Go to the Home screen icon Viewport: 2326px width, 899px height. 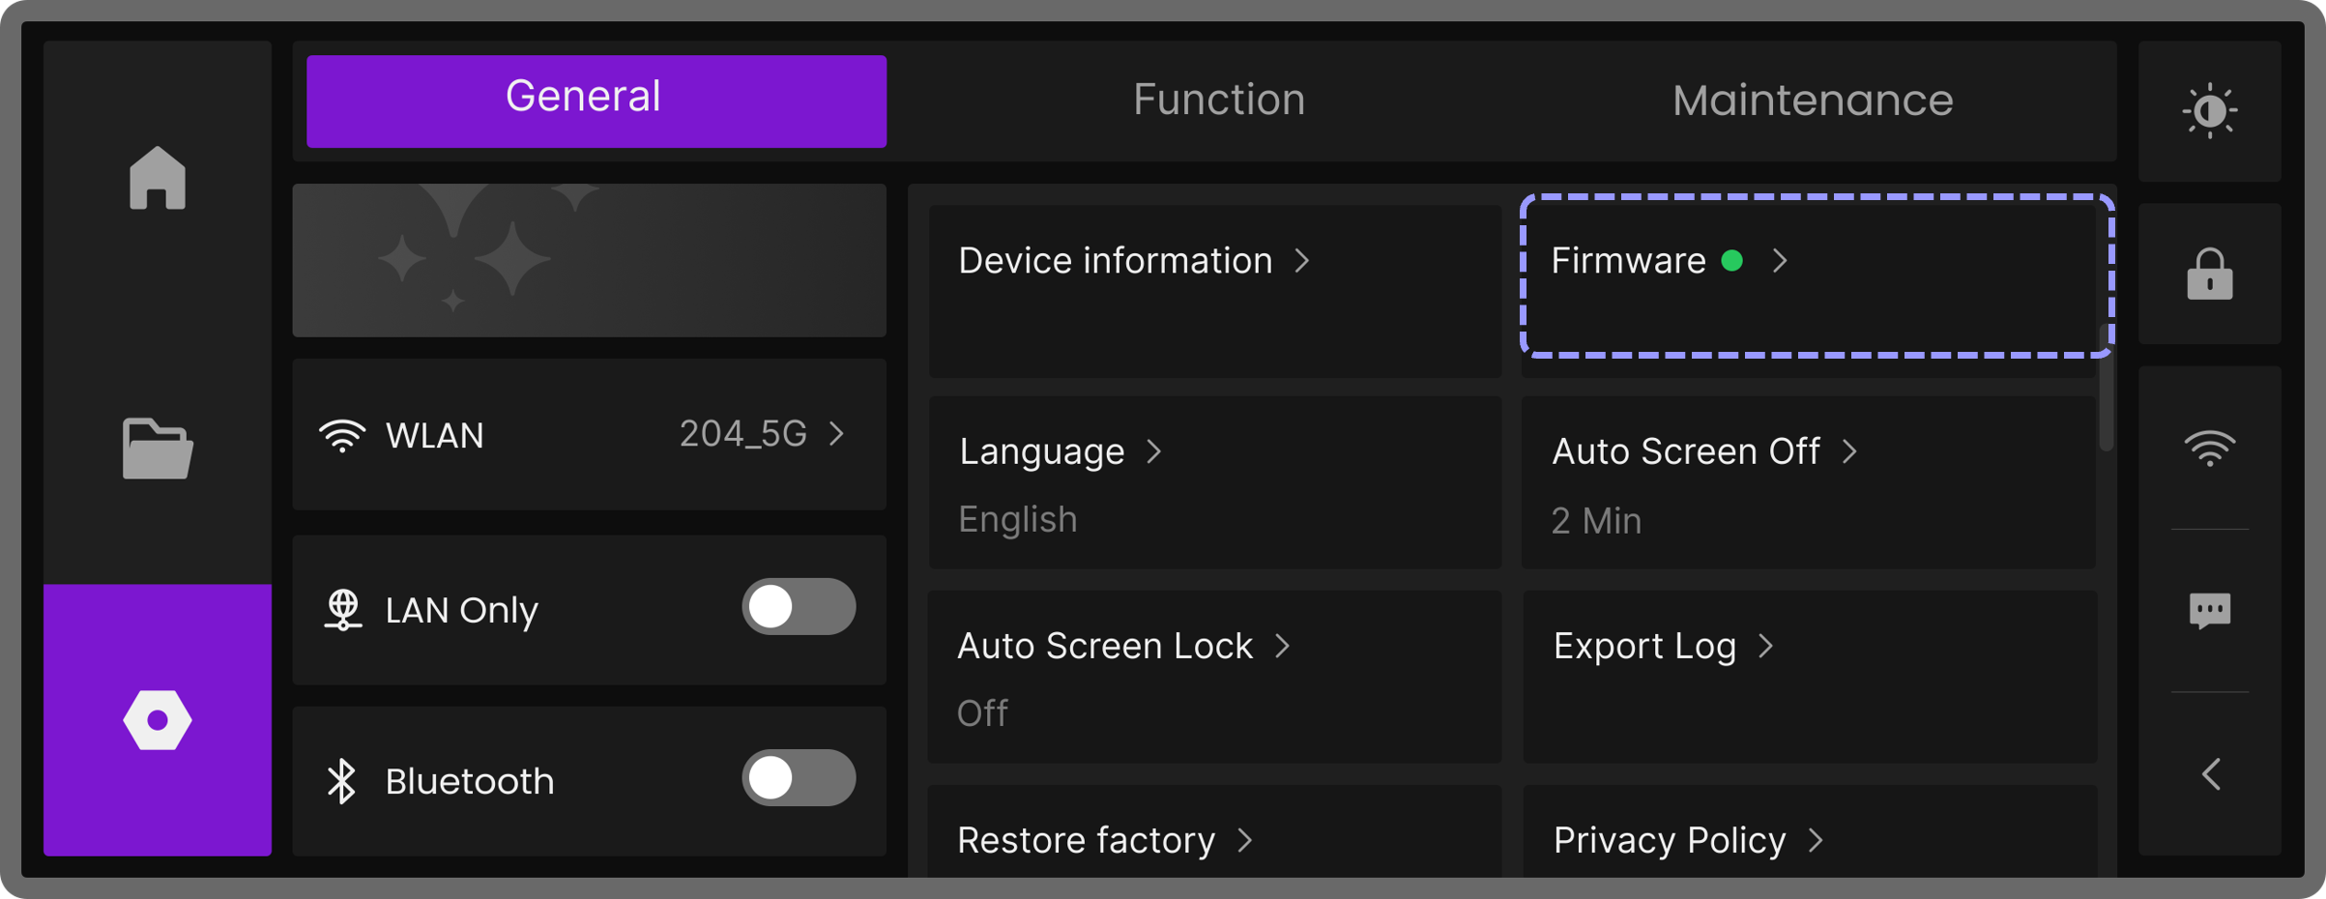pyautogui.click(x=157, y=178)
